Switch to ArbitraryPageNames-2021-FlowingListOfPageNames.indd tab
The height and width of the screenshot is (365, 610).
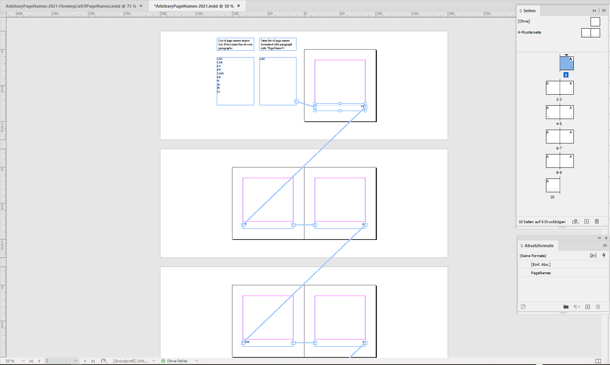point(71,6)
